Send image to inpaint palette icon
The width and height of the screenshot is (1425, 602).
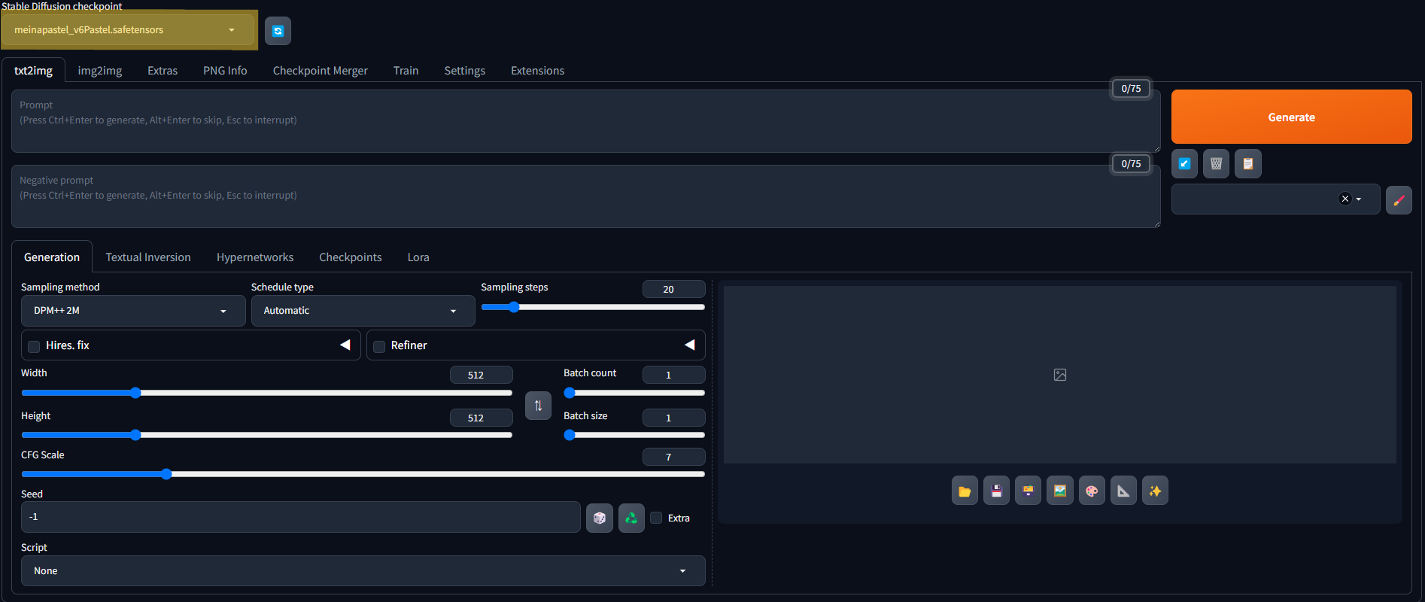(1091, 491)
